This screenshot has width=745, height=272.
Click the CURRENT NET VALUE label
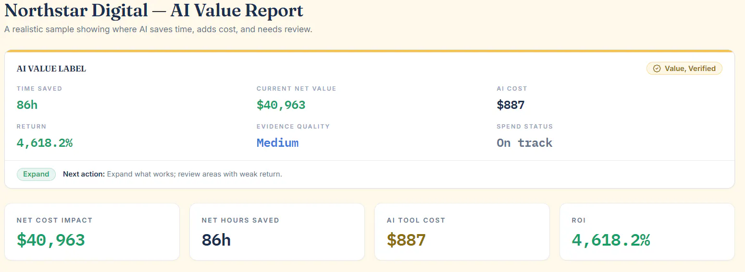pyautogui.click(x=297, y=89)
